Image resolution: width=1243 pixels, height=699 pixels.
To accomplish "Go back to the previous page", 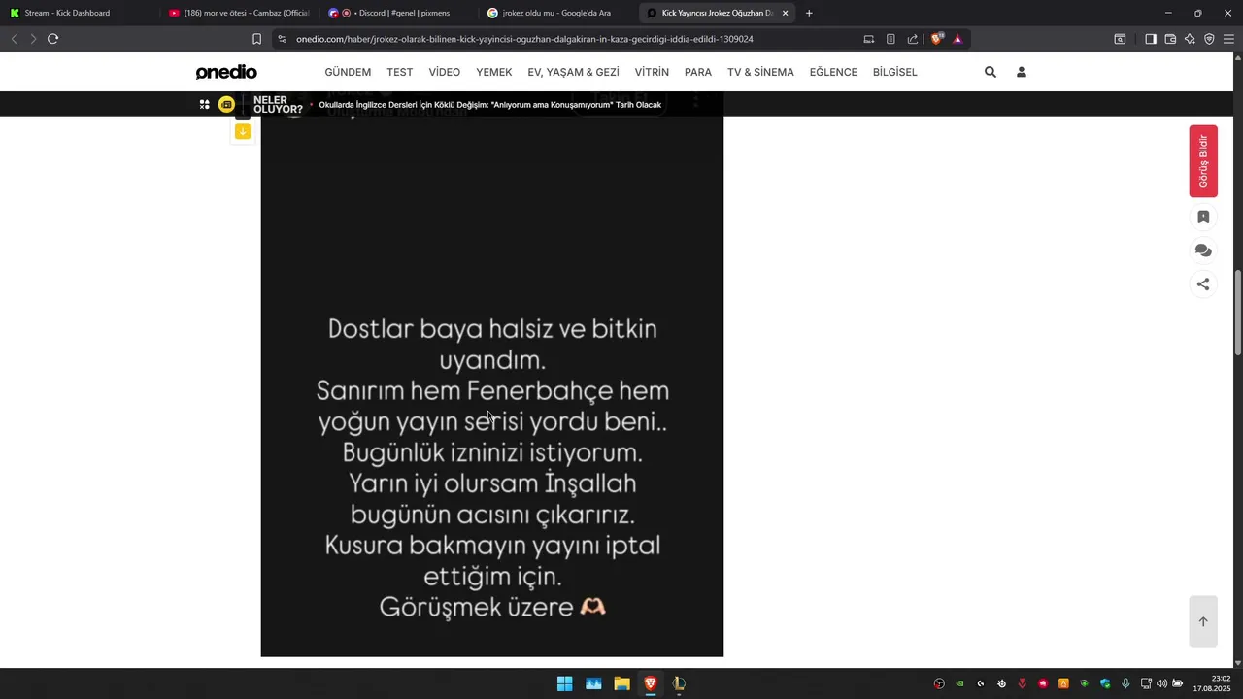I will pyautogui.click(x=15, y=39).
